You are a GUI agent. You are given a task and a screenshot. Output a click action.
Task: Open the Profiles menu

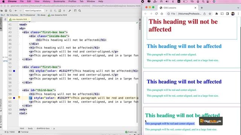pyautogui.click(x=72, y=1)
